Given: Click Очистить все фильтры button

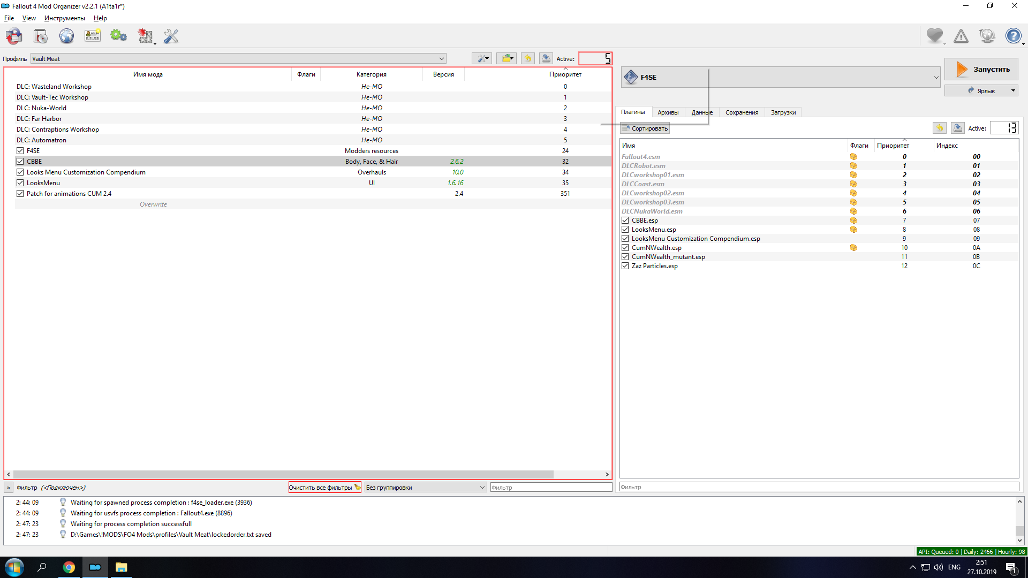Looking at the screenshot, I should pos(325,488).
